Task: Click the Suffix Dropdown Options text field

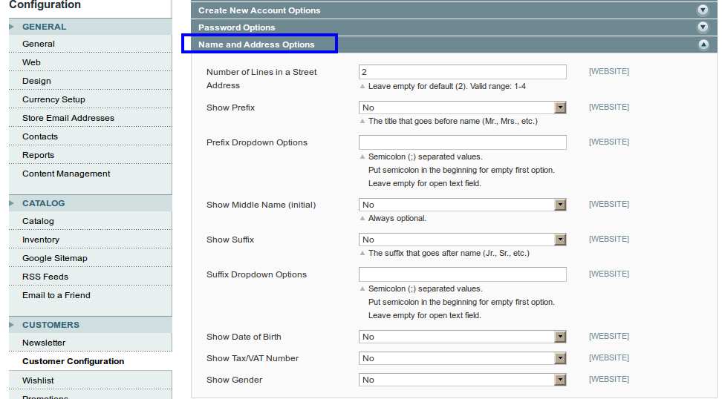Action: (x=462, y=274)
